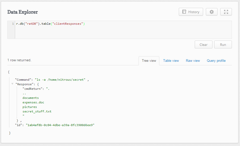Click the "id" UUID value string

60,125
